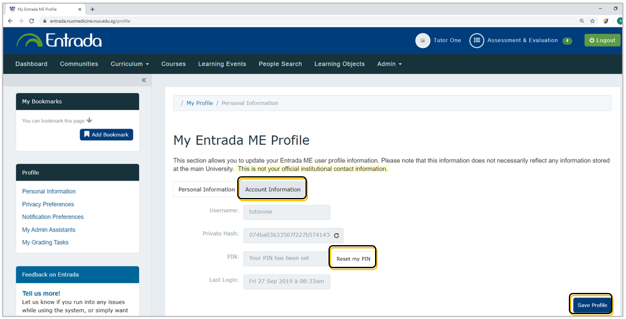626x319 pixels.
Task: Click the Username field showing tutorone
Action: click(287, 212)
